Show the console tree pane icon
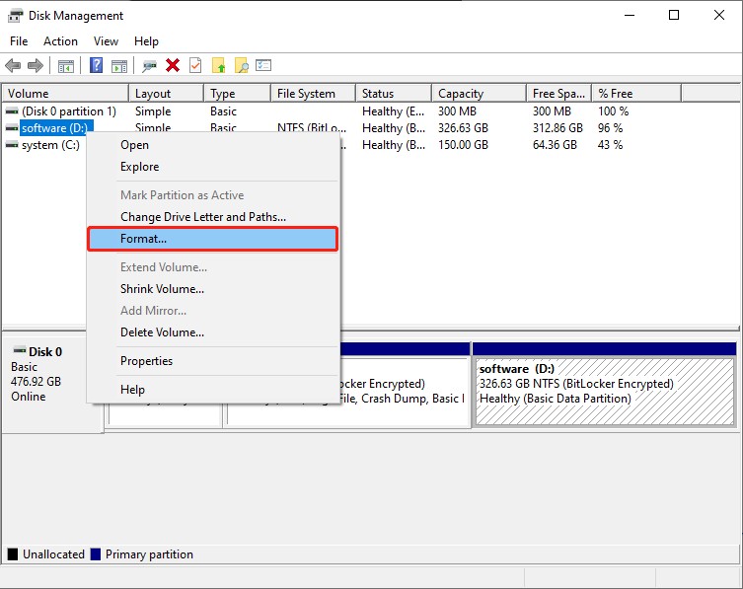 pos(66,66)
